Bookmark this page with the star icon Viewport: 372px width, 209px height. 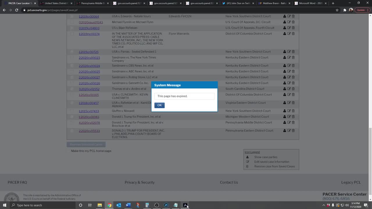pyautogui.click(x=337, y=10)
